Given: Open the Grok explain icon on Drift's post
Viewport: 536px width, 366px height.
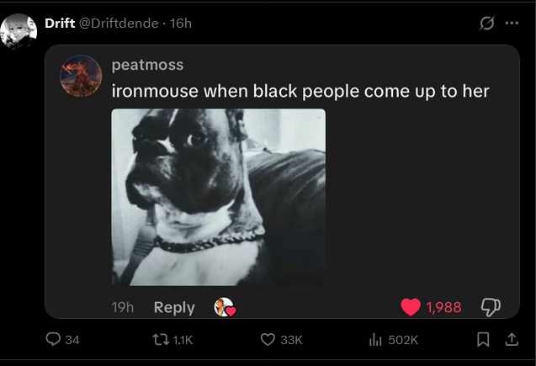Looking at the screenshot, I should click(486, 24).
